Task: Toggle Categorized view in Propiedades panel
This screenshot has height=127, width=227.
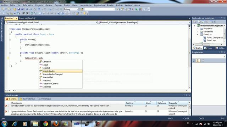Action: click(x=194, y=61)
